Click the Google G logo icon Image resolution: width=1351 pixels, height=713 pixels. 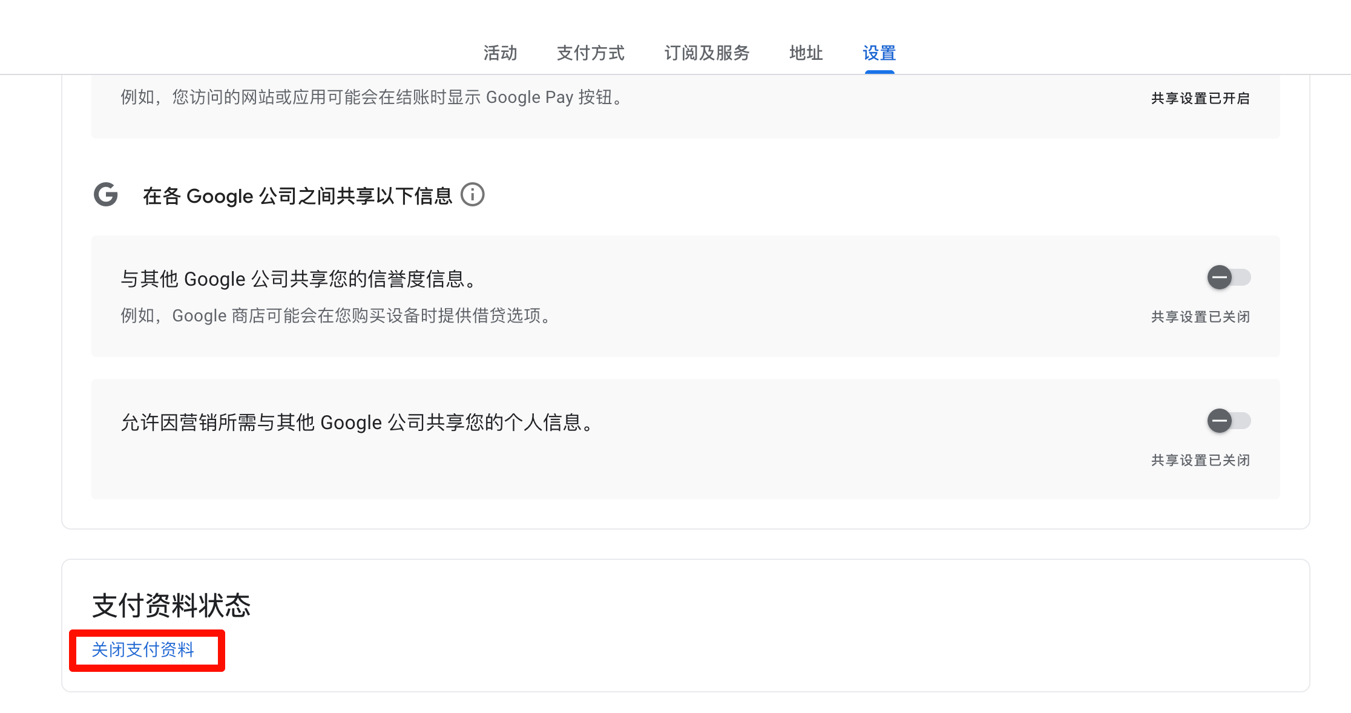point(106,195)
